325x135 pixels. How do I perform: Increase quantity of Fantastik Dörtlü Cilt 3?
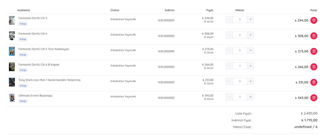251,19
